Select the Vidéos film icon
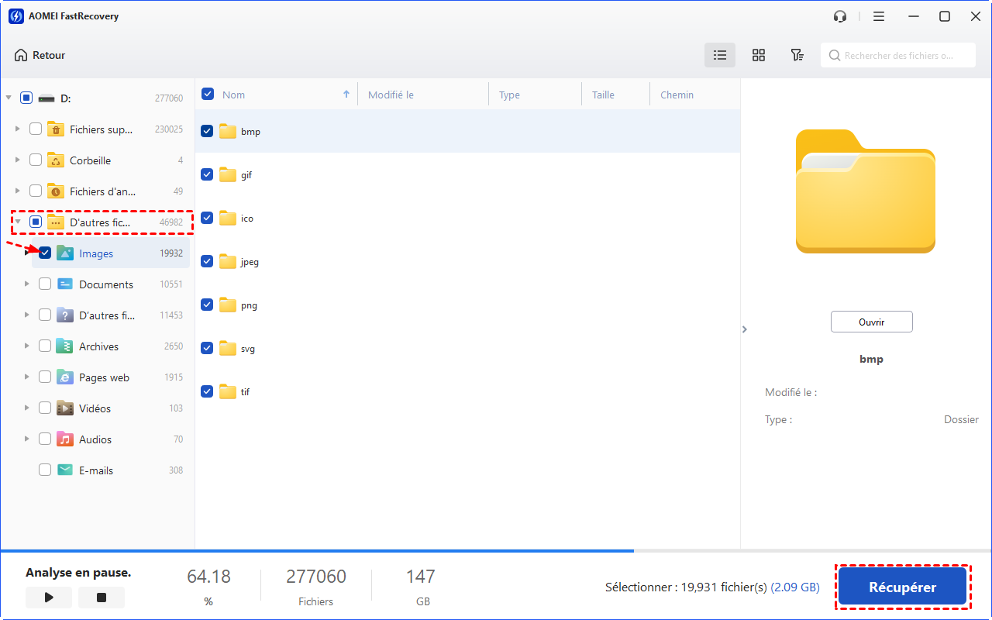This screenshot has height=620, width=992. point(65,408)
